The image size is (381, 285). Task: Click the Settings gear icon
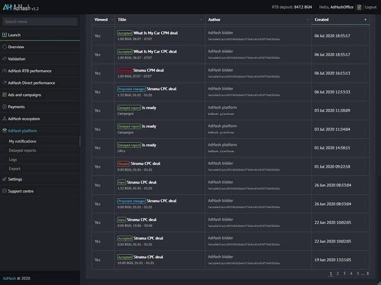pos(5,179)
